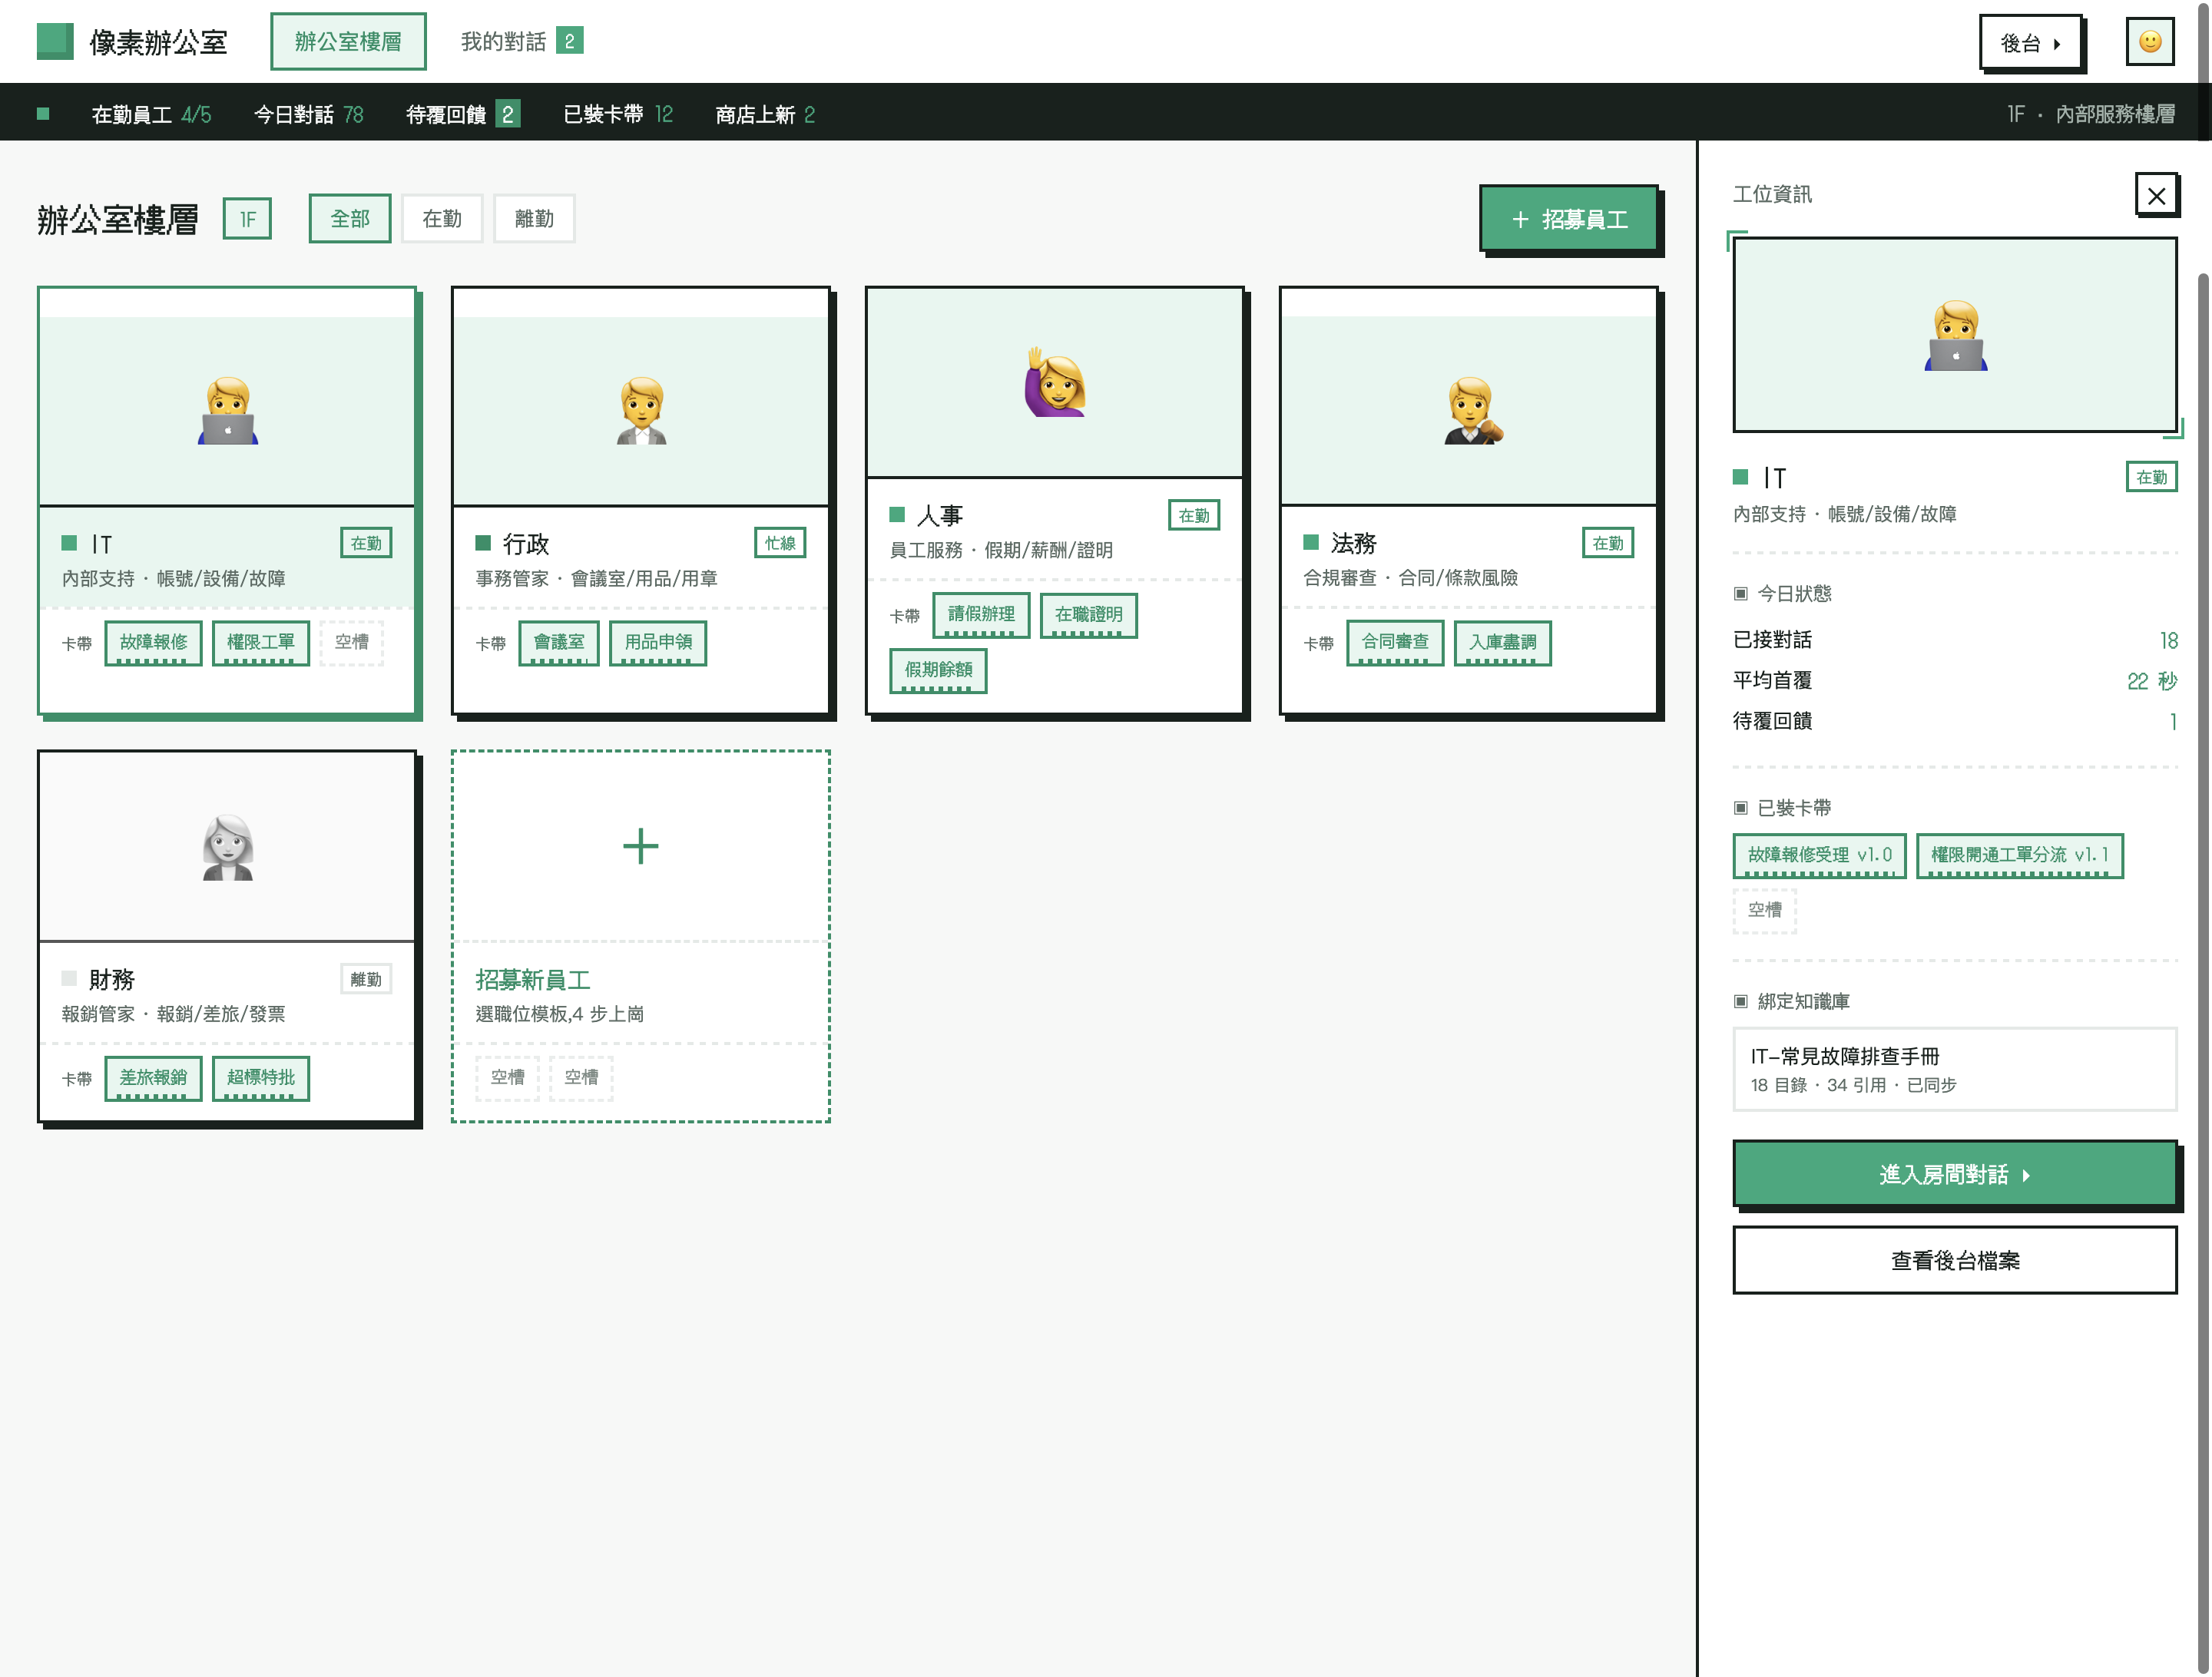This screenshot has width=2212, height=1677.
Task: Click 查看後台檔案 button
Action: [1955, 1260]
